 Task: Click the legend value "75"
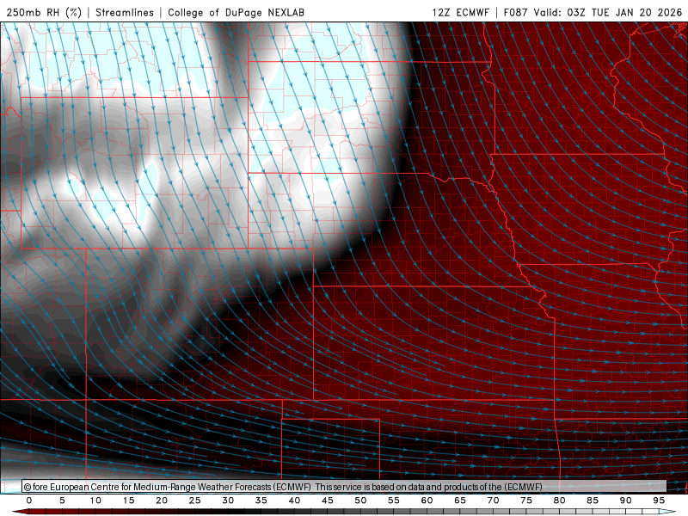point(526,501)
